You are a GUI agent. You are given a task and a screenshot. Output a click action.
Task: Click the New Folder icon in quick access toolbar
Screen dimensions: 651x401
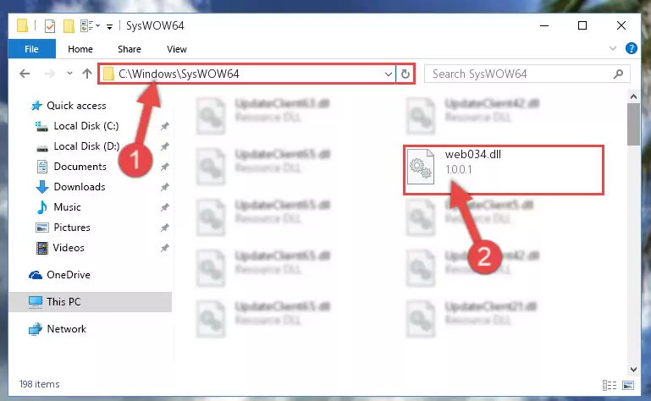pos(69,26)
